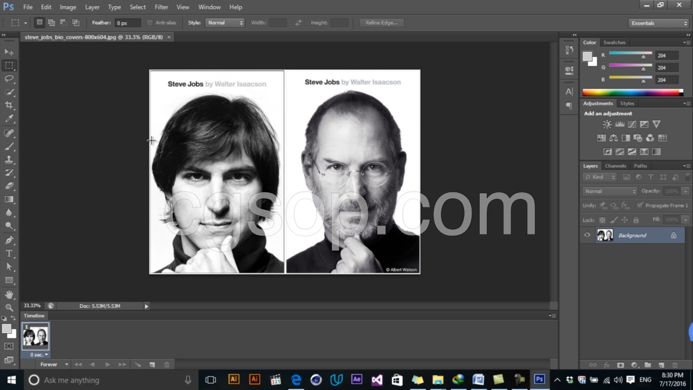Play the timeline animation
This screenshot has height=390, width=693.
[x=107, y=365]
